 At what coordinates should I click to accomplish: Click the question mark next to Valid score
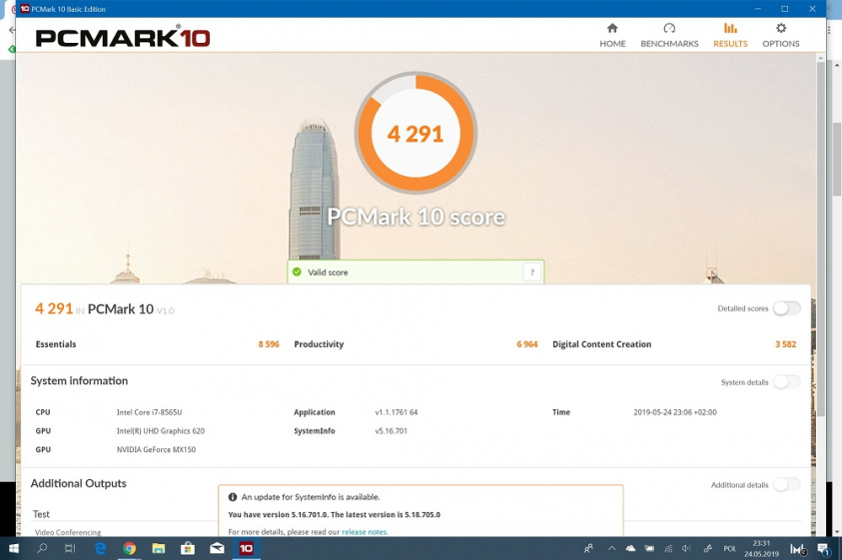click(x=531, y=273)
